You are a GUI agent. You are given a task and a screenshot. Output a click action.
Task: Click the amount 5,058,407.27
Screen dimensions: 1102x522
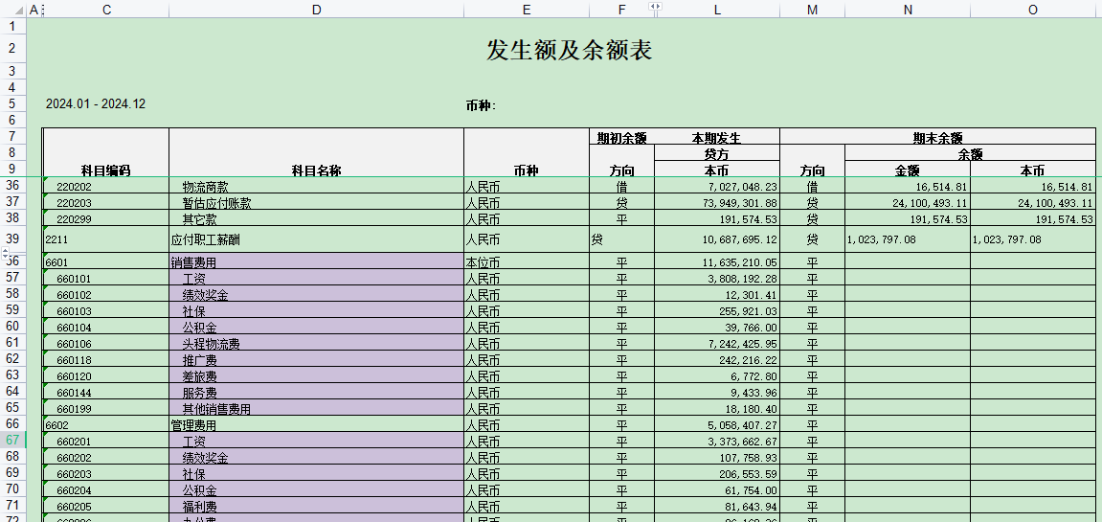coord(743,425)
